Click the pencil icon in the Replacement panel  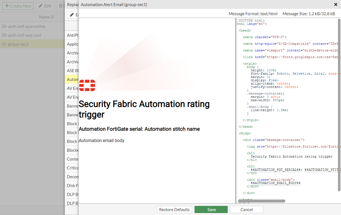click(x=72, y=15)
